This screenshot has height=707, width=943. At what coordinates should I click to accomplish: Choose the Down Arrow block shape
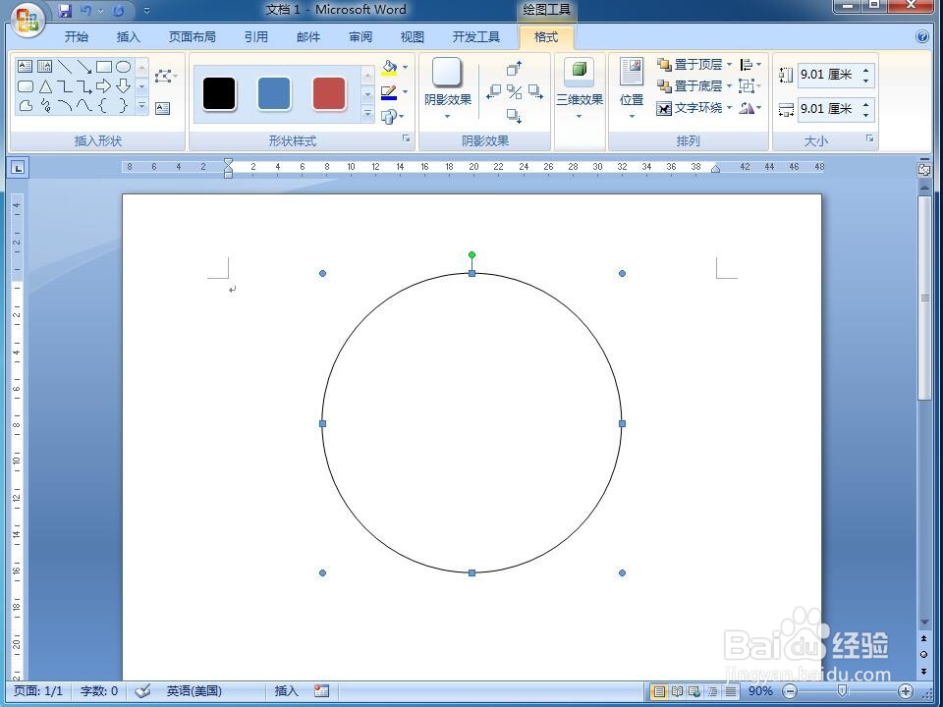click(124, 86)
